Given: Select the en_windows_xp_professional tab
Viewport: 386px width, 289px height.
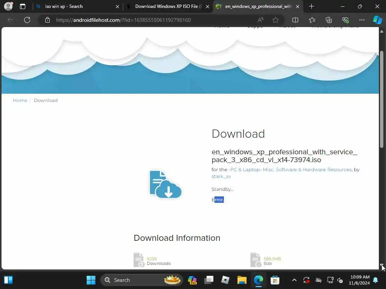Looking at the screenshot, I should point(258,6).
